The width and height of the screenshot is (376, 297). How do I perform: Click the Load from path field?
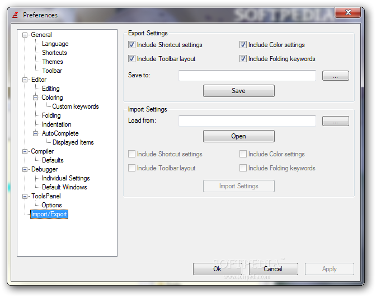tap(247, 121)
